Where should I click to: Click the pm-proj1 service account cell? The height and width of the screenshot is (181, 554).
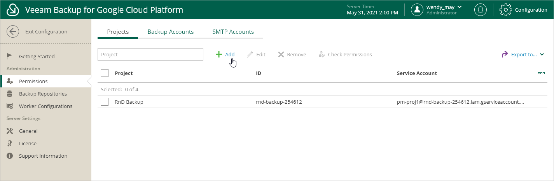click(461, 102)
